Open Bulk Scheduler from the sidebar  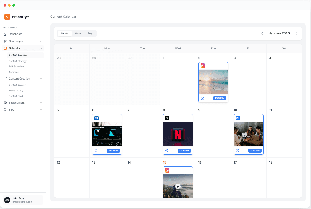click(17, 66)
